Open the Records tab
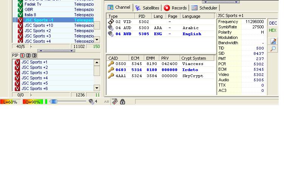 coord(175,8)
